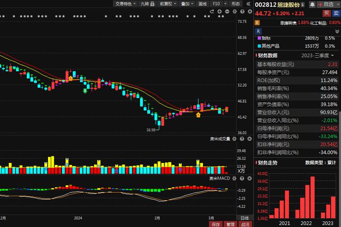Click the alert bell icon beside stock name
The image size is (341, 227).
pos(313,4)
